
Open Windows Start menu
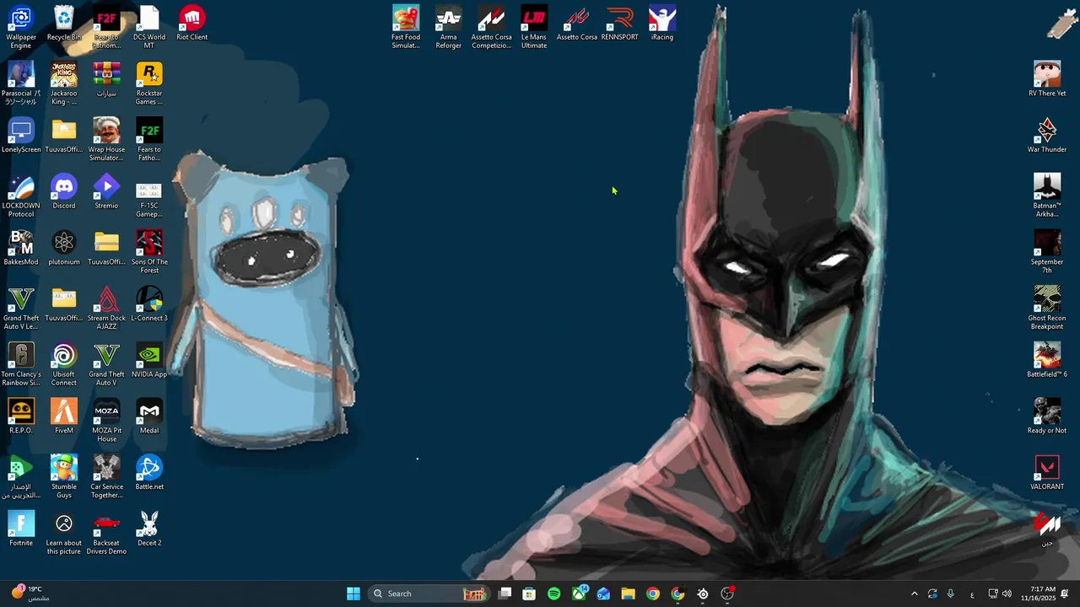[354, 594]
